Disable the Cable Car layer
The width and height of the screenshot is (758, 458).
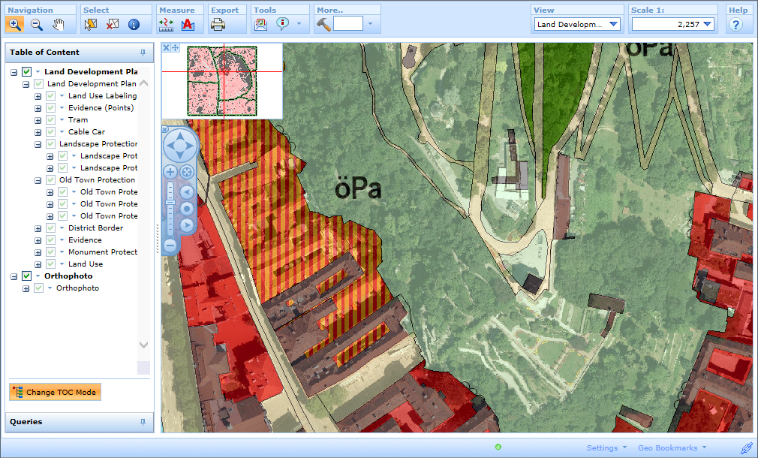click(x=50, y=131)
